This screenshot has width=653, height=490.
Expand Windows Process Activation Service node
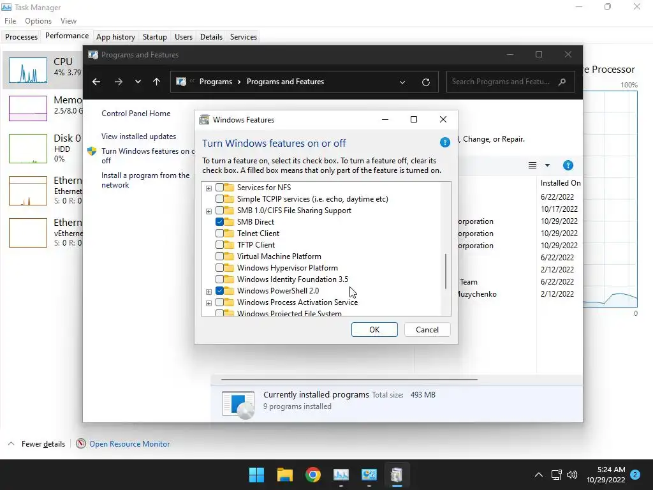click(209, 303)
